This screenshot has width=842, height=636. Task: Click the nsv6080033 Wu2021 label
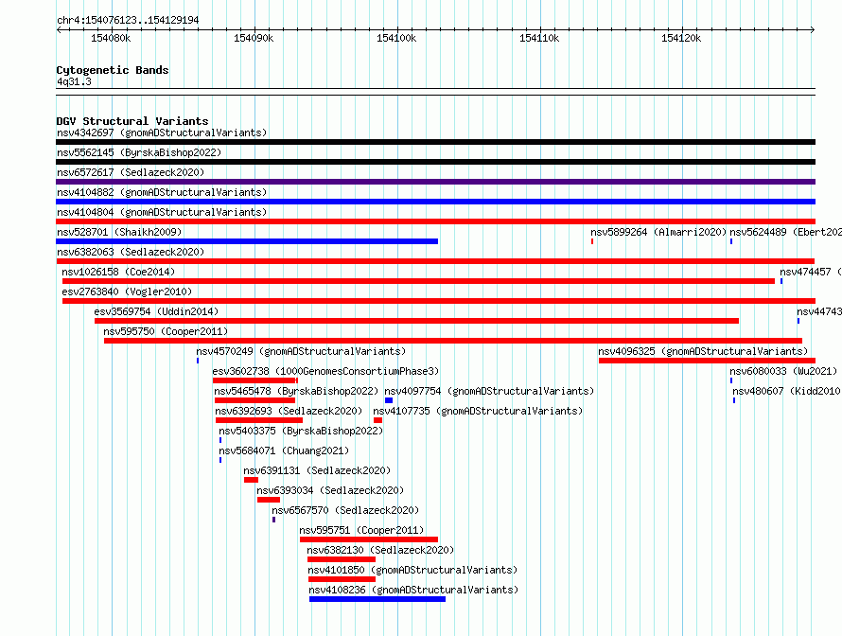(783, 371)
